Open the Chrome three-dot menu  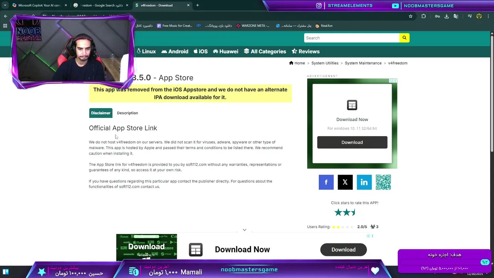coord(488,16)
